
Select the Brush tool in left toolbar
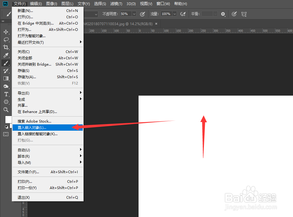6,63
